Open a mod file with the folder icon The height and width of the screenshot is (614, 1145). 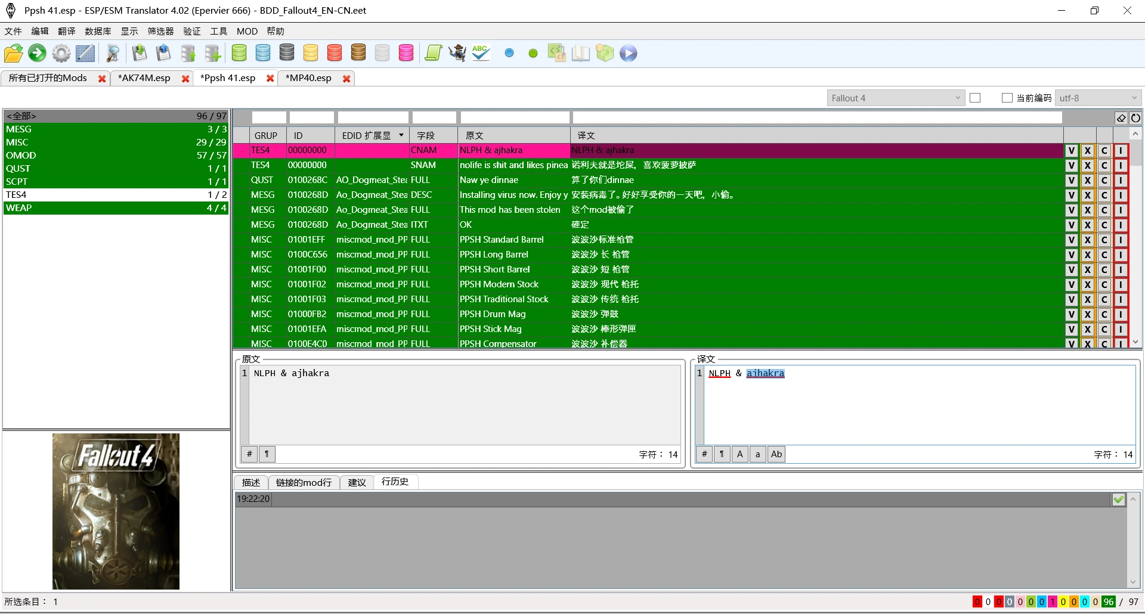point(13,53)
